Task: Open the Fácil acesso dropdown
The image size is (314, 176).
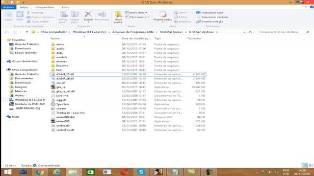Action: (x=137, y=17)
